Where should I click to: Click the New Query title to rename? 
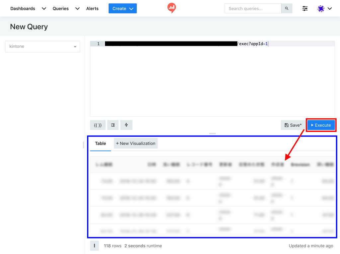click(x=29, y=27)
